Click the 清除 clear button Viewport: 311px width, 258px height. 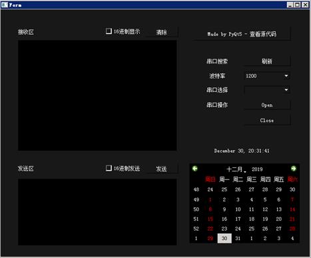[x=162, y=32]
